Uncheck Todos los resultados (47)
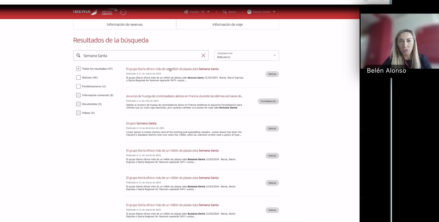The height and width of the screenshot is (222, 439). [78, 69]
